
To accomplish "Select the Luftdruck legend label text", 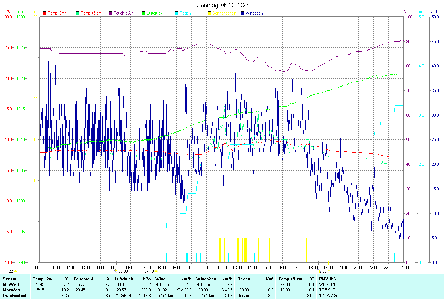I will pos(155,13).
